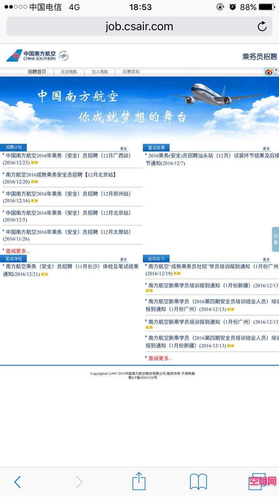Viewport: 279px width, 497px height.
Task: Open the 走进南航 menu item
Action: [x=69, y=72]
